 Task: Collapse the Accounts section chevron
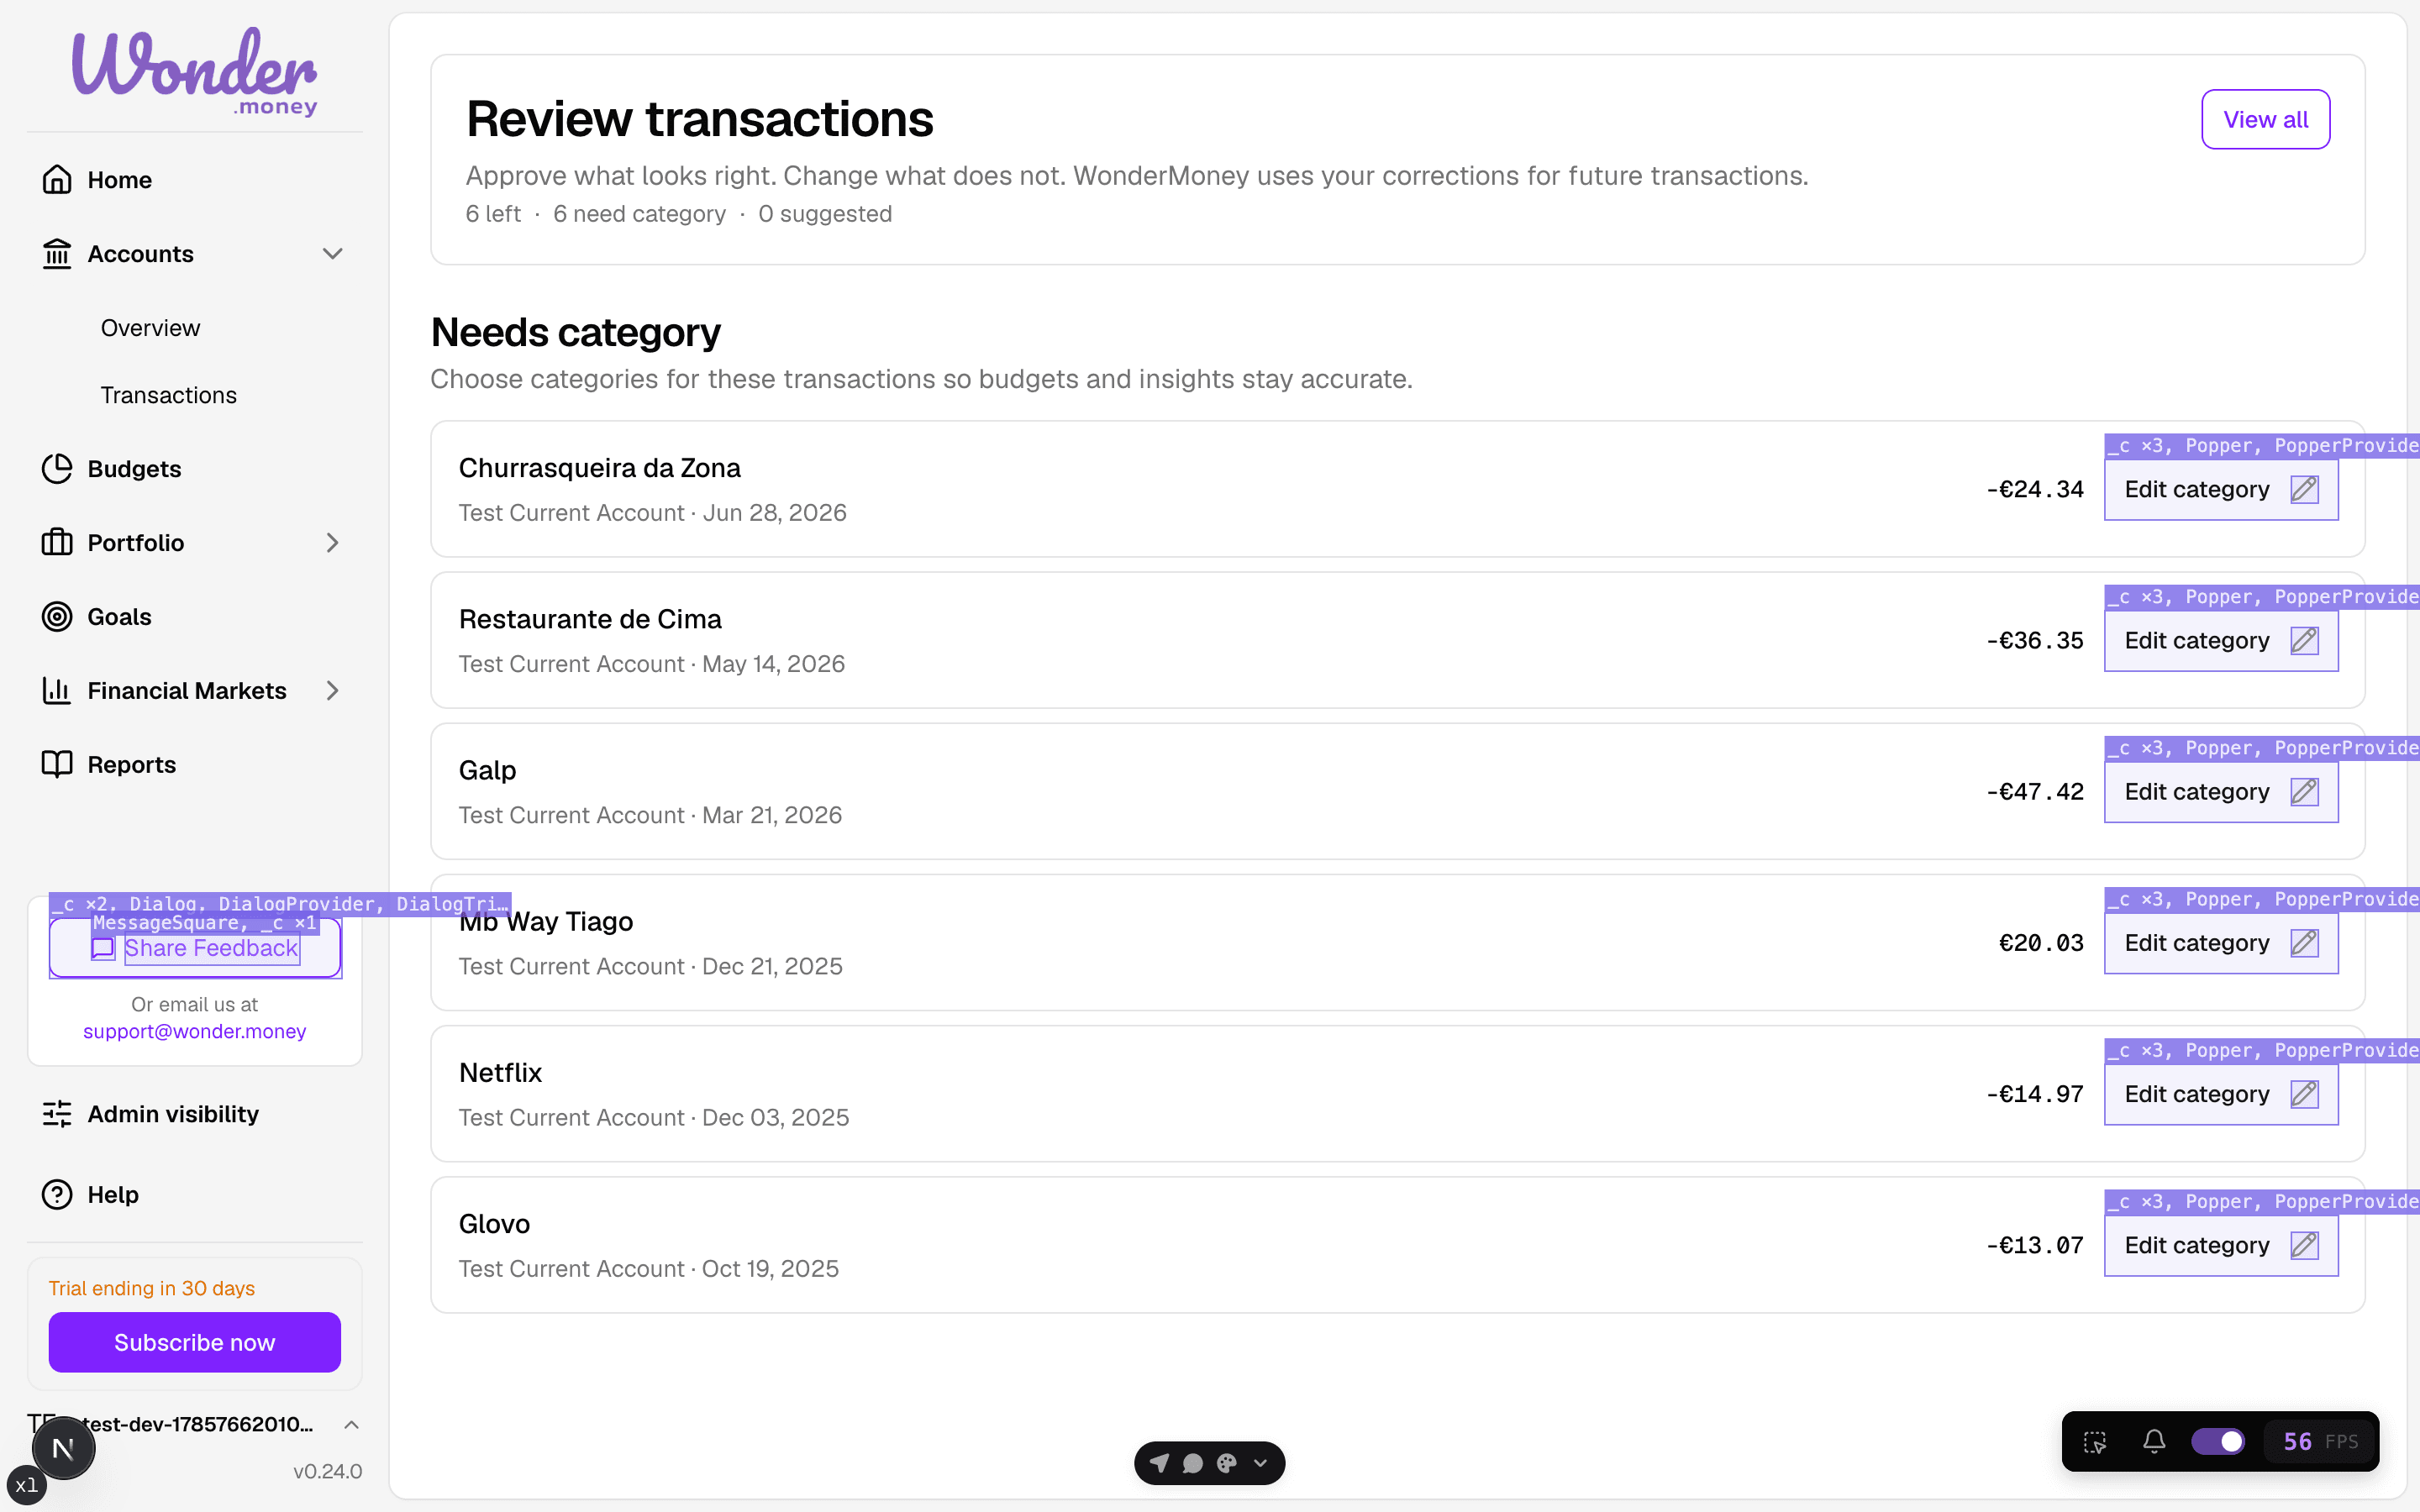coord(333,254)
